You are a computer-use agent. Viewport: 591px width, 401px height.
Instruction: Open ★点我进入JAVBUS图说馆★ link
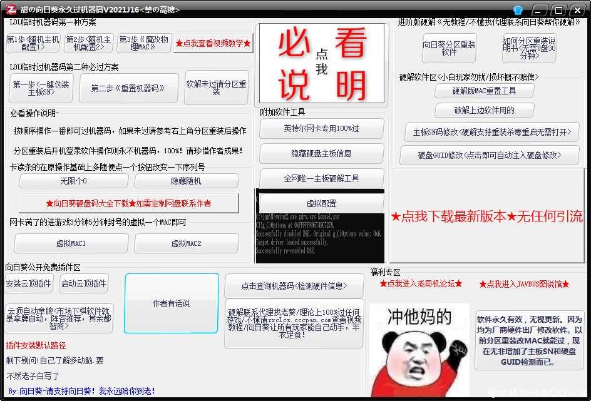click(x=524, y=284)
